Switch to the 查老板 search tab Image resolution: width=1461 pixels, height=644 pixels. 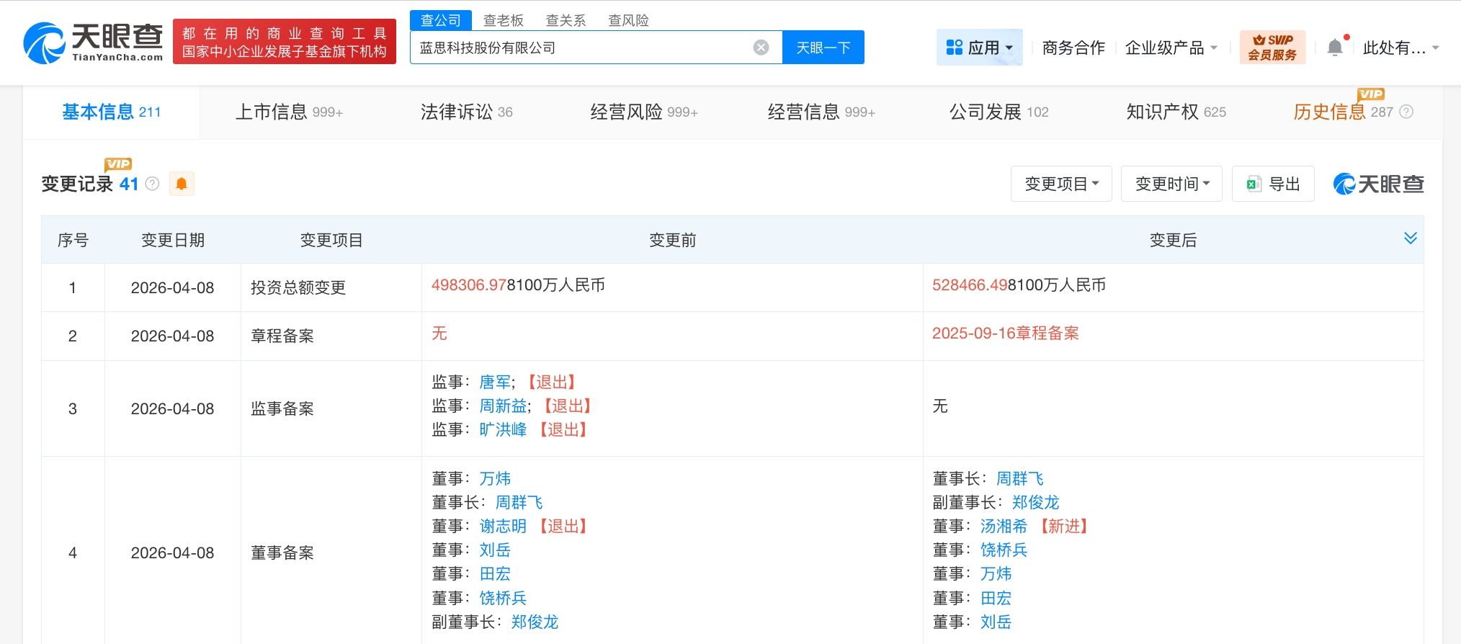tap(504, 20)
